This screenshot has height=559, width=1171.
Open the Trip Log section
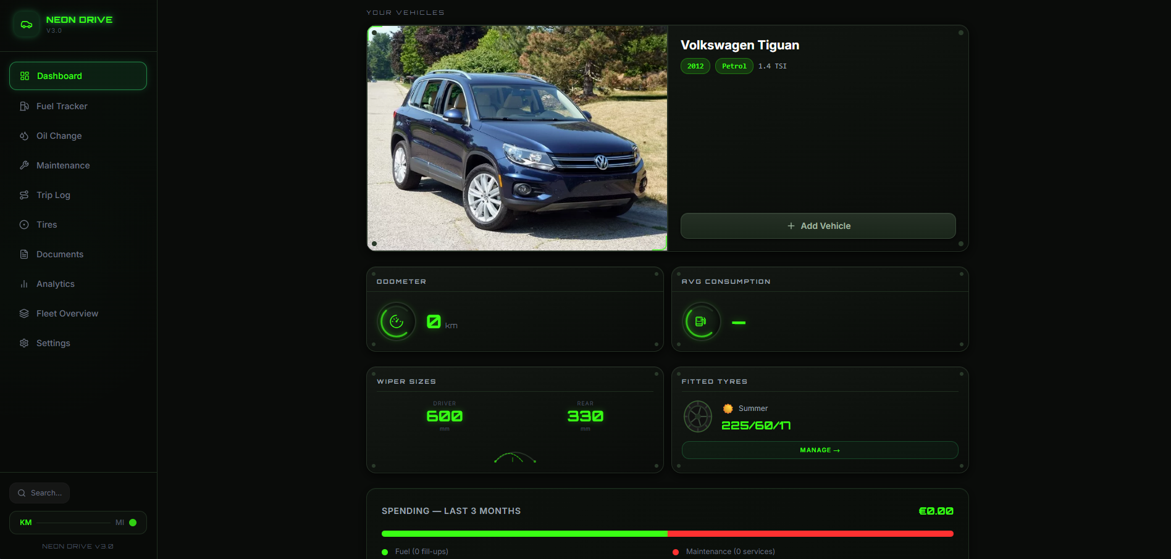[78, 195]
